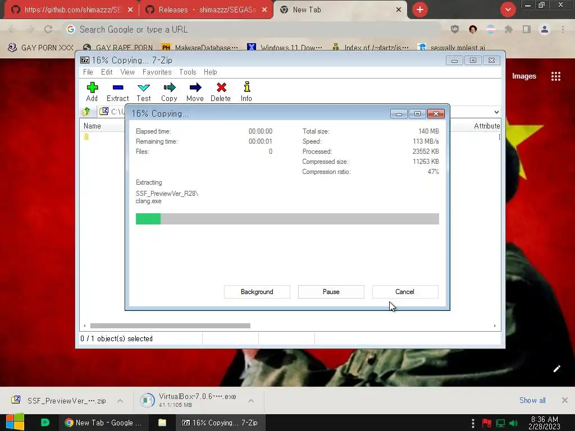Click the Copy toolbar icon
This screenshot has width=575, height=431.
(169, 91)
